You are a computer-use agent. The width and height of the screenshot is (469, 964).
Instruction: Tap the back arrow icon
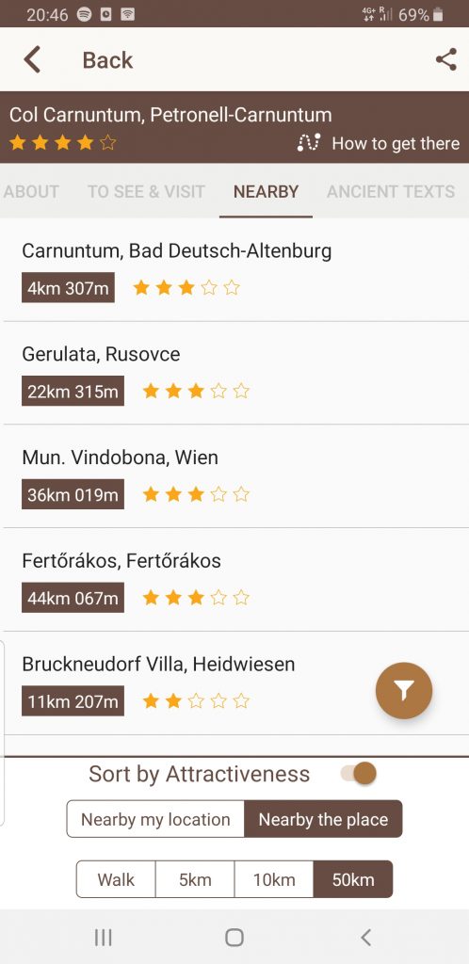(x=32, y=59)
